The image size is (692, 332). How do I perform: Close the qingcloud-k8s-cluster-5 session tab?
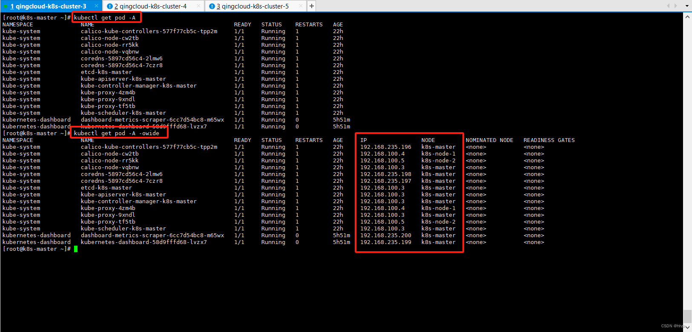(301, 6)
